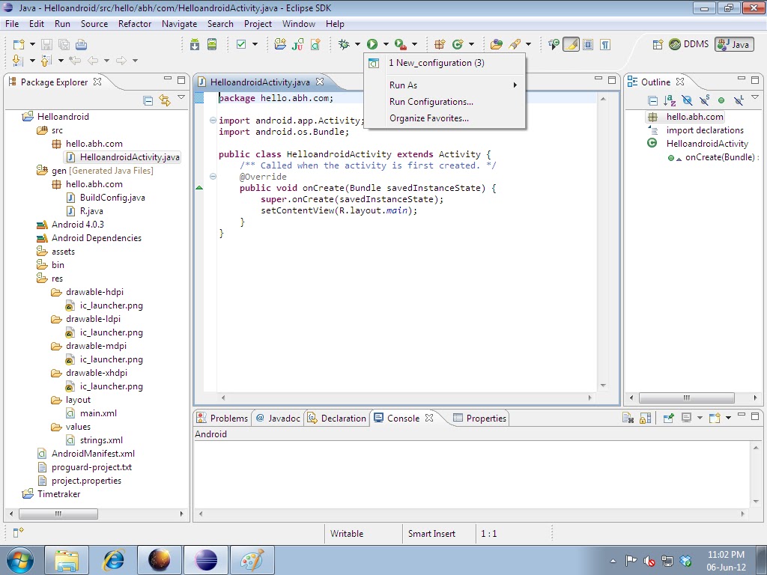Open the Run button dropdown arrow
Viewport: 767px width, 575px height.
point(386,44)
